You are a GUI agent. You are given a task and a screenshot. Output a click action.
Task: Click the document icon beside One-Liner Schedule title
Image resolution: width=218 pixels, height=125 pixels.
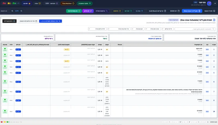pyautogui.click(x=214, y=20)
